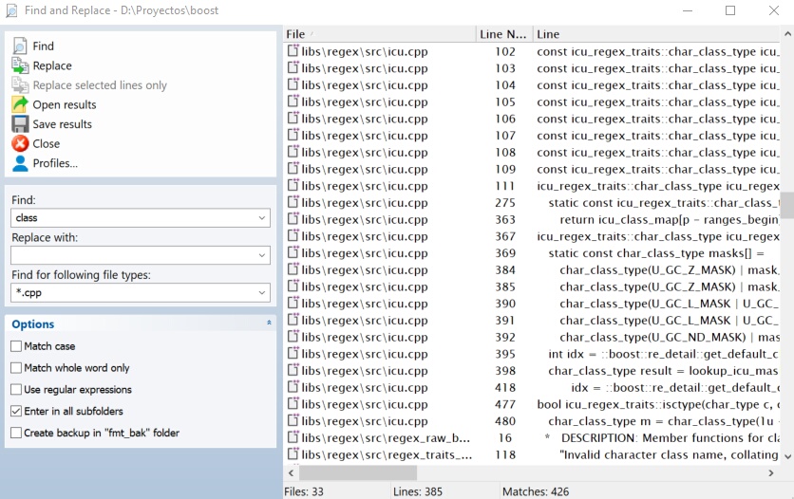Click the horizontal scrollbar right arrow
The width and height of the screenshot is (794, 499).
coord(771,473)
